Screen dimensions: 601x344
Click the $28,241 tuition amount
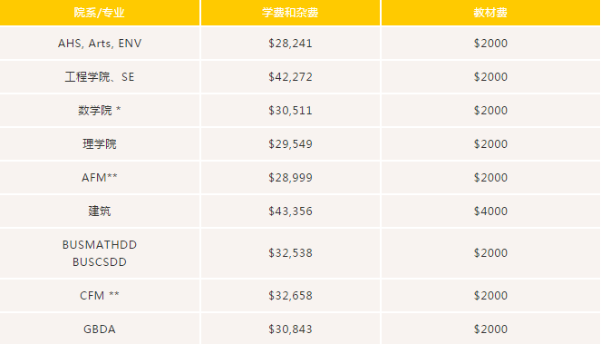click(290, 44)
